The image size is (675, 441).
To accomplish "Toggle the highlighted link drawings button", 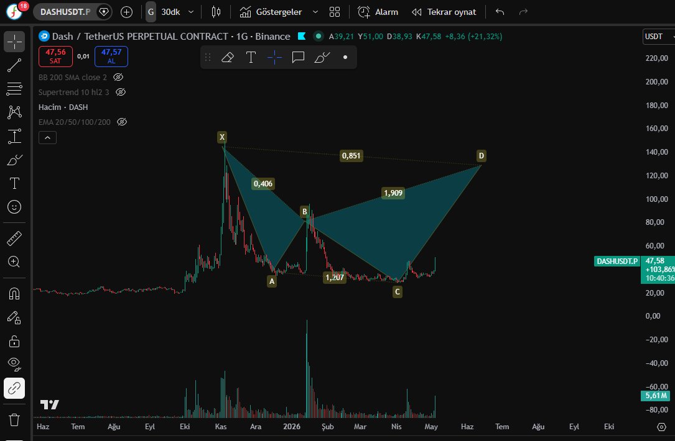I will (x=14, y=388).
